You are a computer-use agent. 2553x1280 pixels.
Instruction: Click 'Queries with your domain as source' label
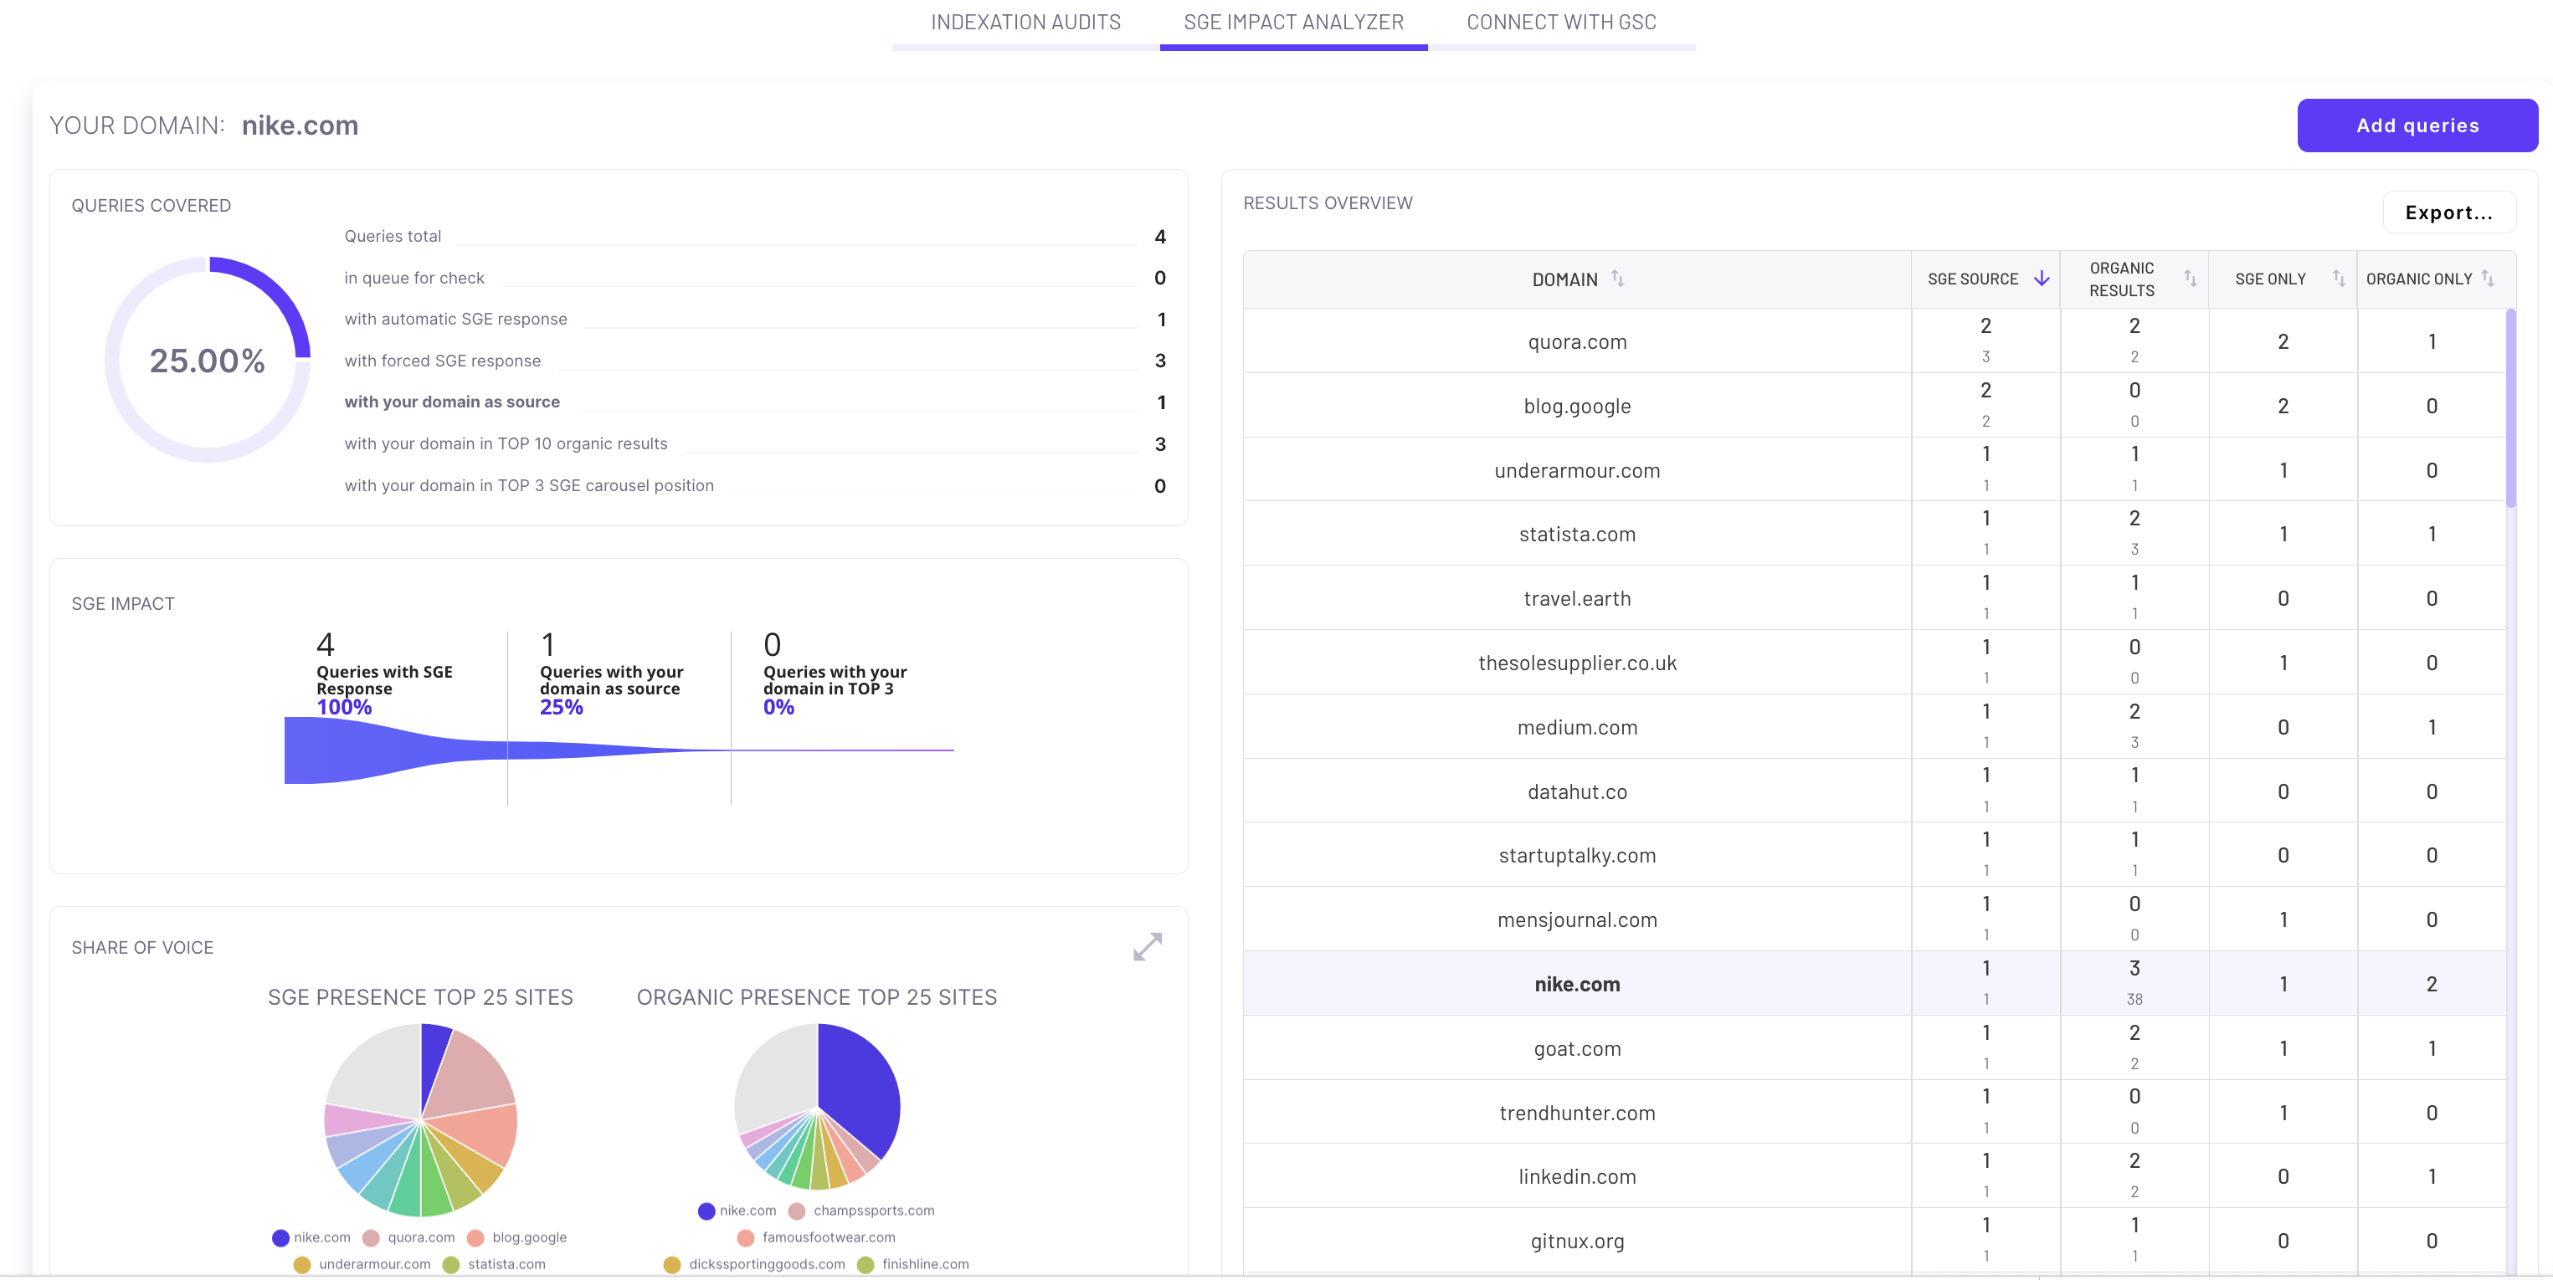(612, 679)
